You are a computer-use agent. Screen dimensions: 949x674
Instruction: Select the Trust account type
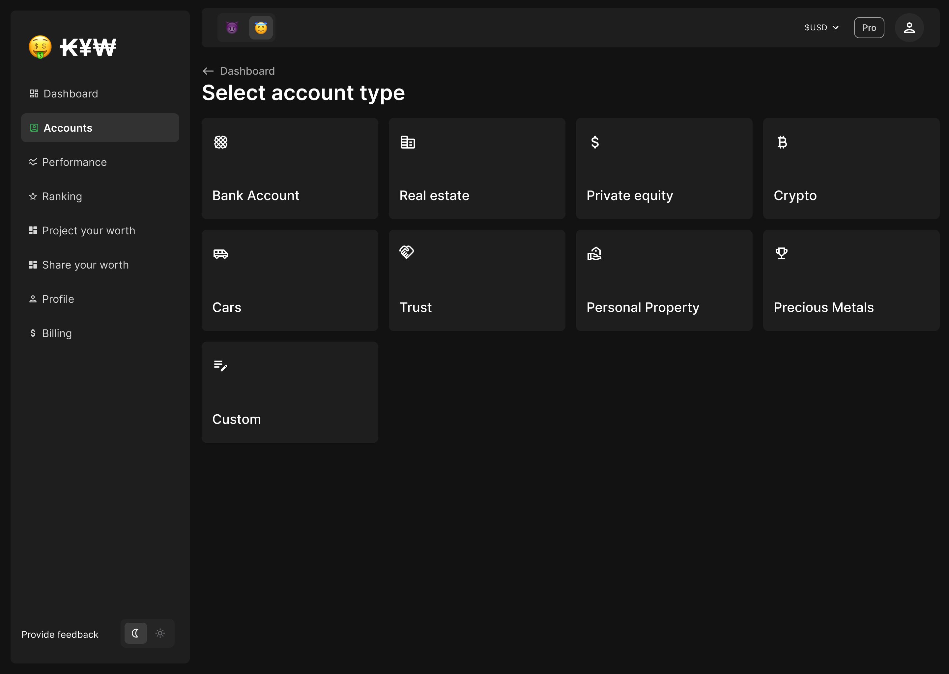(477, 280)
